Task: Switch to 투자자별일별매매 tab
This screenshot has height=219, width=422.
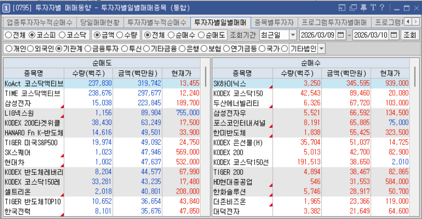Action: [220, 23]
